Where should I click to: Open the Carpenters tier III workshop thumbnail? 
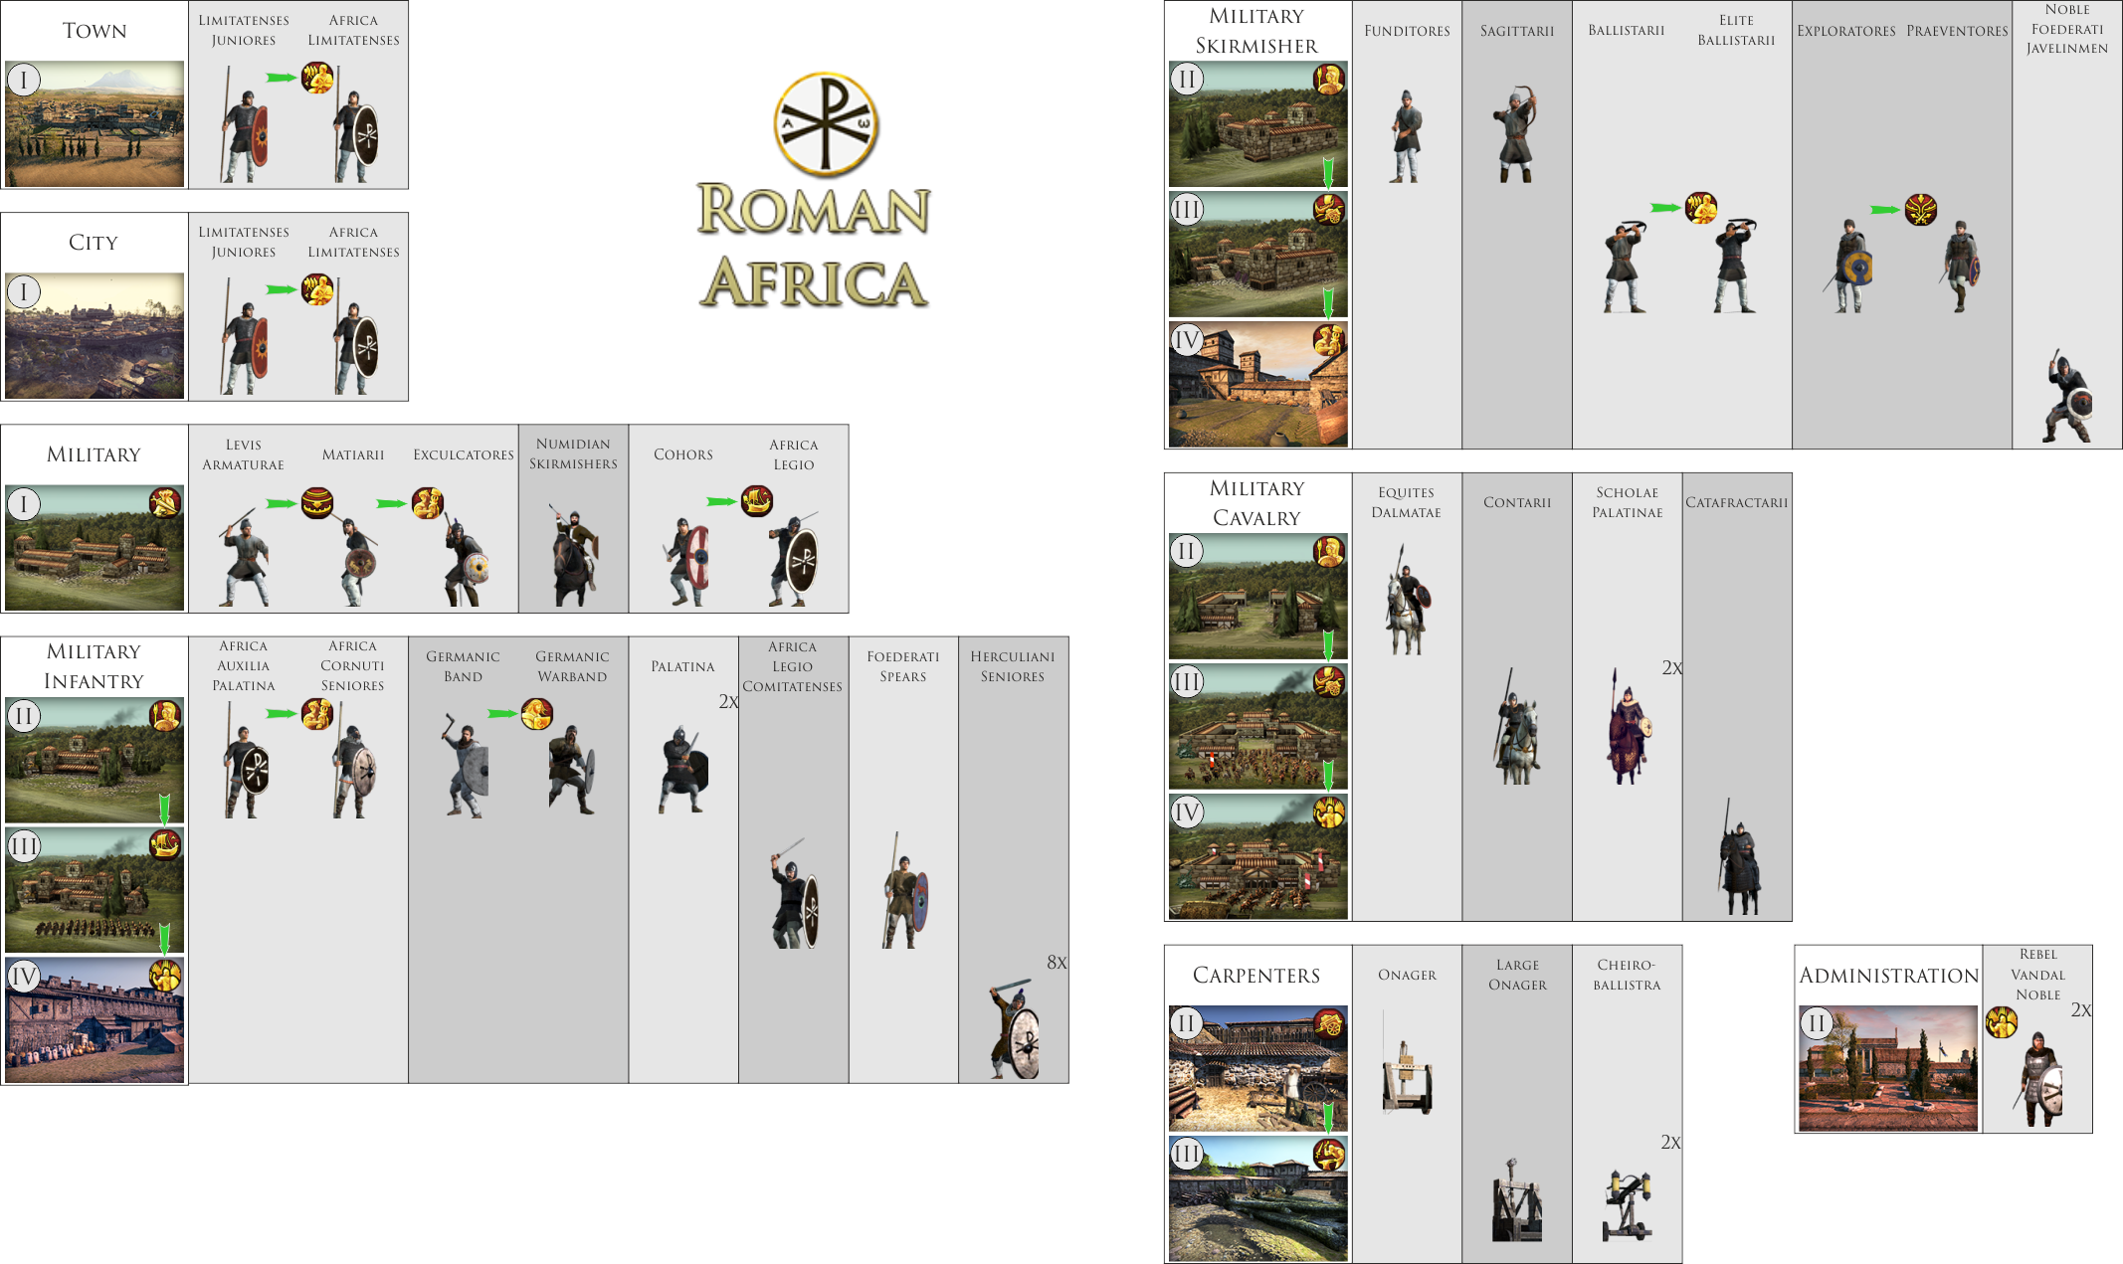[1258, 1198]
